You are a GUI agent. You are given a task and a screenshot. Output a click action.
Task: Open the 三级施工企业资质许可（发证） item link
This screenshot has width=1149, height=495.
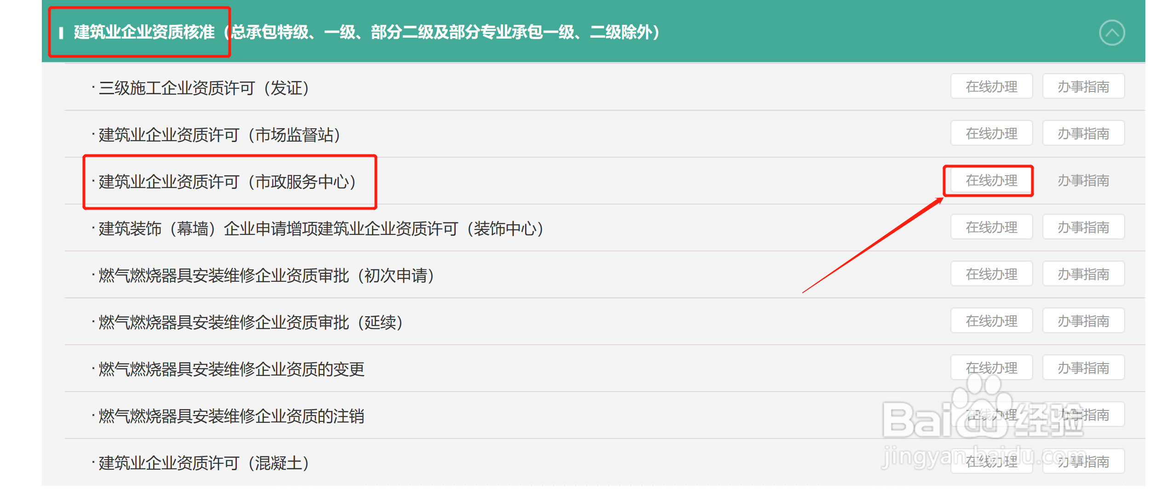tap(204, 88)
